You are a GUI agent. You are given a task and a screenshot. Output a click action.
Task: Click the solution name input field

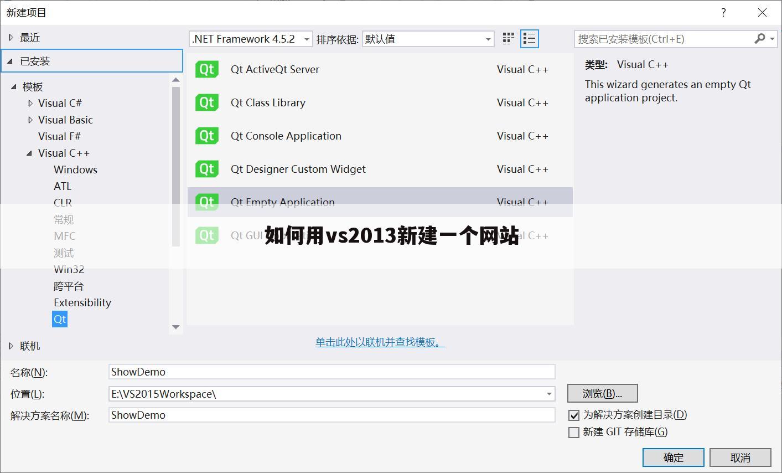[x=332, y=415]
